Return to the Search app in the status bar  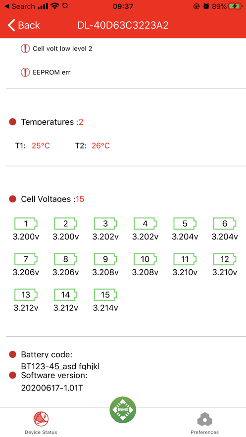[19, 6]
